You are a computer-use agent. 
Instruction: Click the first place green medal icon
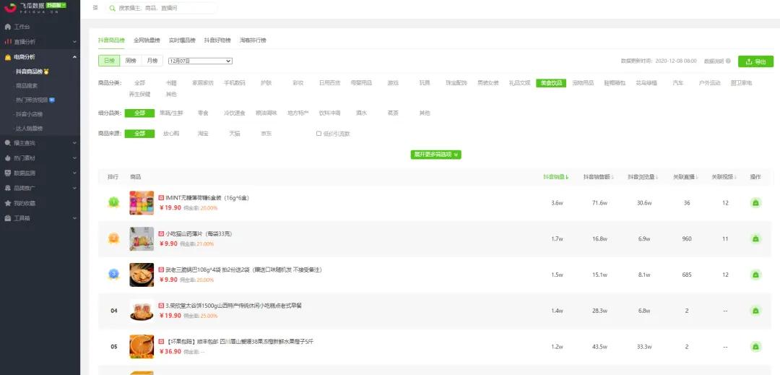(x=114, y=202)
